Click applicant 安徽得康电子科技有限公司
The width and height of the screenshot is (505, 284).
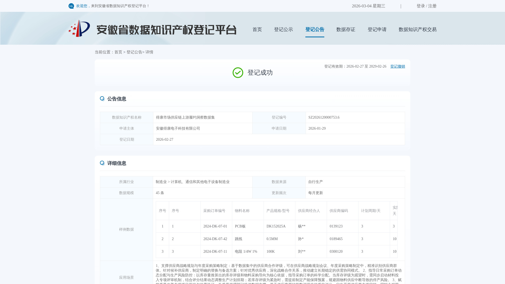tap(178, 129)
